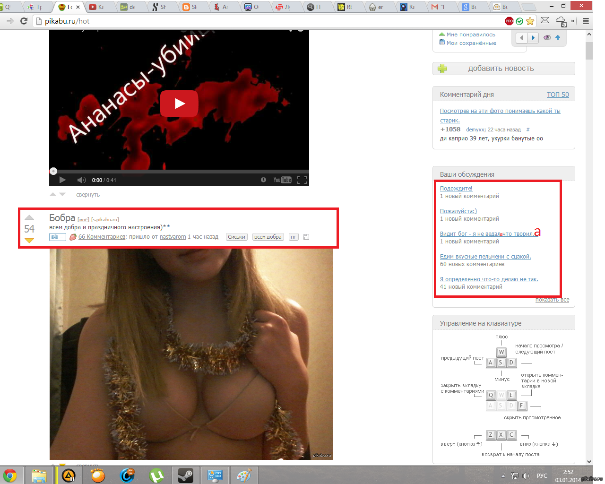Toggle hide-viewed posts eye icon
The width and height of the screenshot is (605, 484).
pos(547,38)
